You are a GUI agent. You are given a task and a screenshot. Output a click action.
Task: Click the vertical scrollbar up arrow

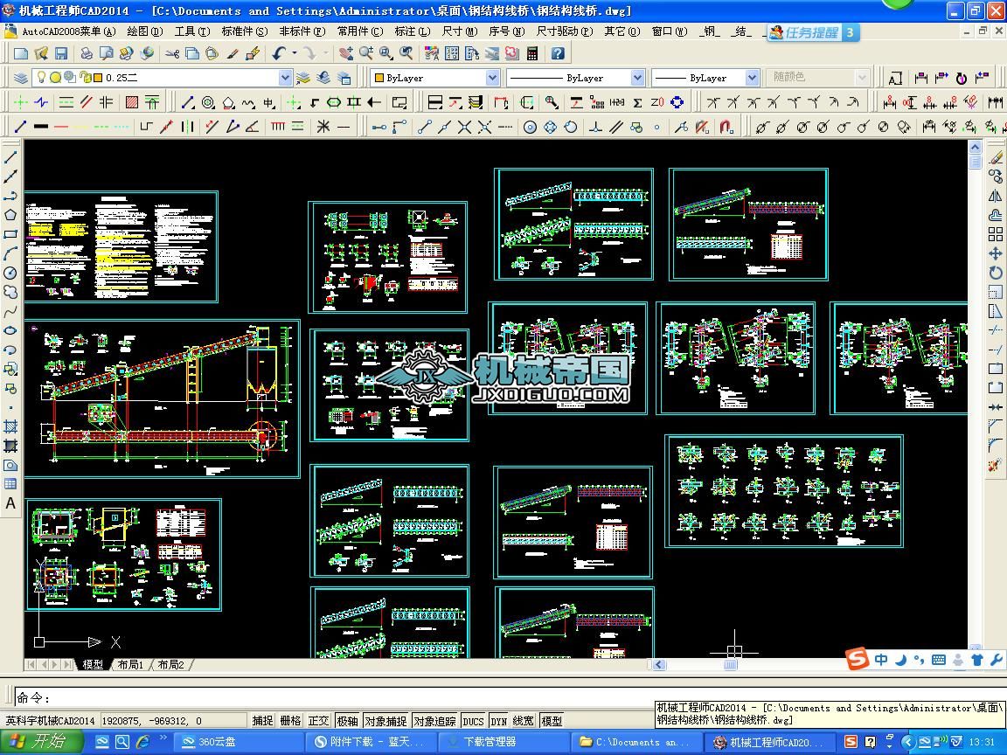click(975, 147)
